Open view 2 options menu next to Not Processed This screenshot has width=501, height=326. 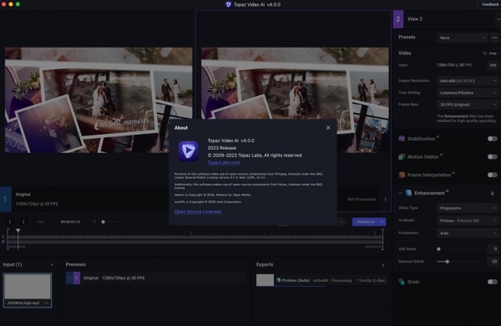click(x=385, y=199)
